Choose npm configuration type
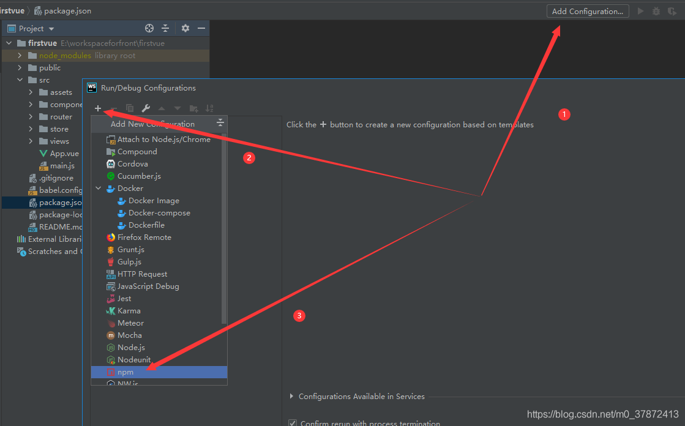The image size is (685, 426). (x=159, y=372)
